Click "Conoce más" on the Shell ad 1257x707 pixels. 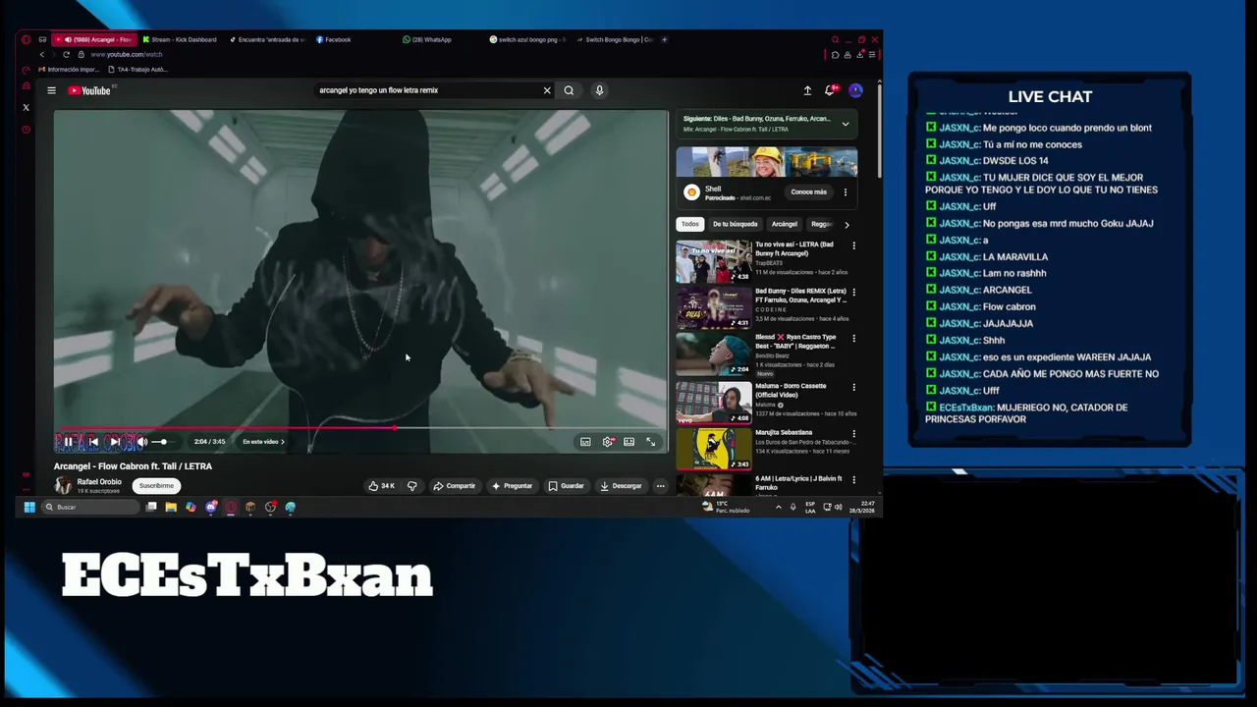point(808,192)
